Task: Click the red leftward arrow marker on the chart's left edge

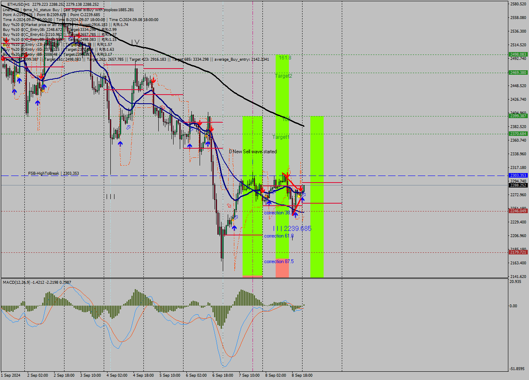Action: click(x=3, y=58)
